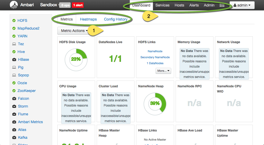Click the maintenance icon beside Falcon

(x=14, y=98)
